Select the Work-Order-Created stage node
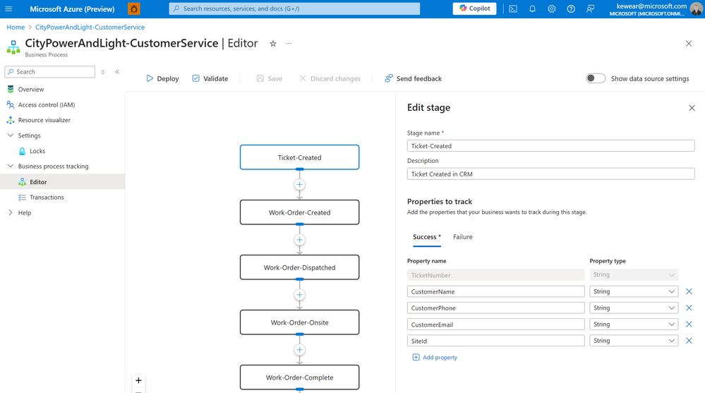The image size is (705, 393). tap(299, 212)
